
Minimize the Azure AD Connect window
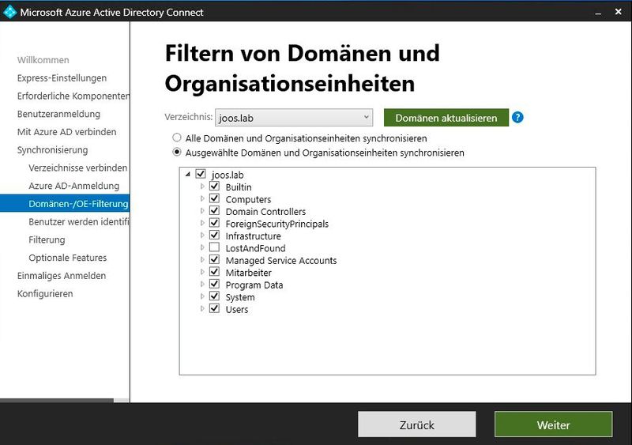pyautogui.click(x=598, y=13)
